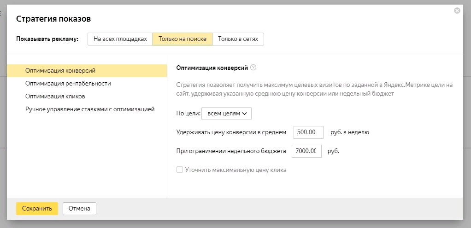Select Только на поиске option
Image resolution: width=471 pixels, height=228 pixels.
pos(182,39)
